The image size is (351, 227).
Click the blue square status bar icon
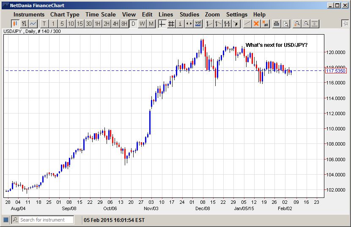tap(6, 220)
